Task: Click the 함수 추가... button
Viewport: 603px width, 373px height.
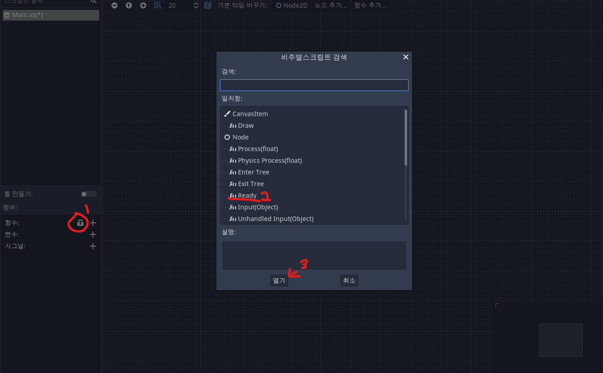Action: click(370, 5)
